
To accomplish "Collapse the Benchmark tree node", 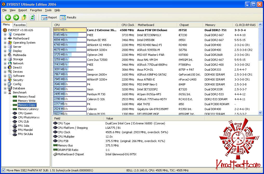I will pyautogui.click(x=5, y=92).
